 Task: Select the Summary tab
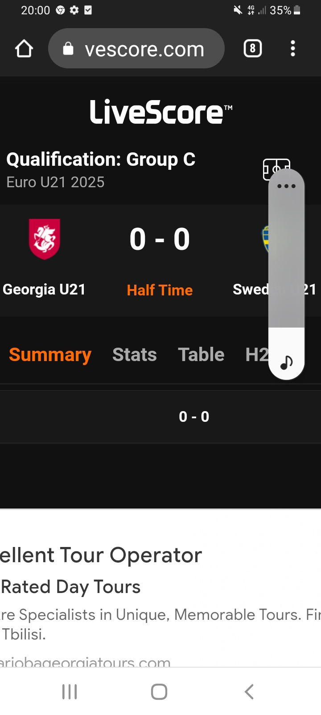click(50, 355)
